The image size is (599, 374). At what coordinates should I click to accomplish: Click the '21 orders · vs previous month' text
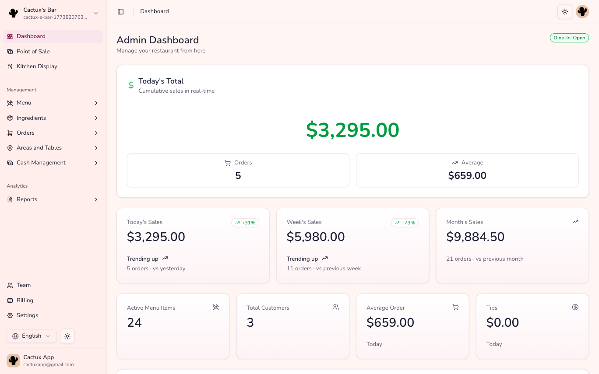coord(485,259)
